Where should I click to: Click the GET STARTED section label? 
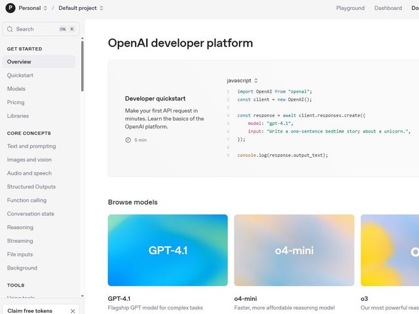click(x=25, y=49)
